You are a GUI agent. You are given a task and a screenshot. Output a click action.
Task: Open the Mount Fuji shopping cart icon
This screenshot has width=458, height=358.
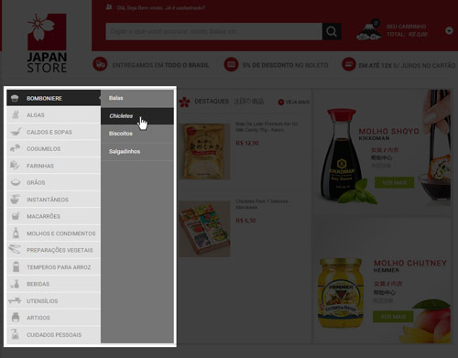[x=369, y=30]
